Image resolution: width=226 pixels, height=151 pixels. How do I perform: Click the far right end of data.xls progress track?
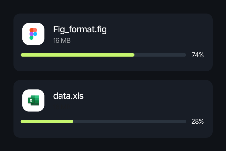185,121
